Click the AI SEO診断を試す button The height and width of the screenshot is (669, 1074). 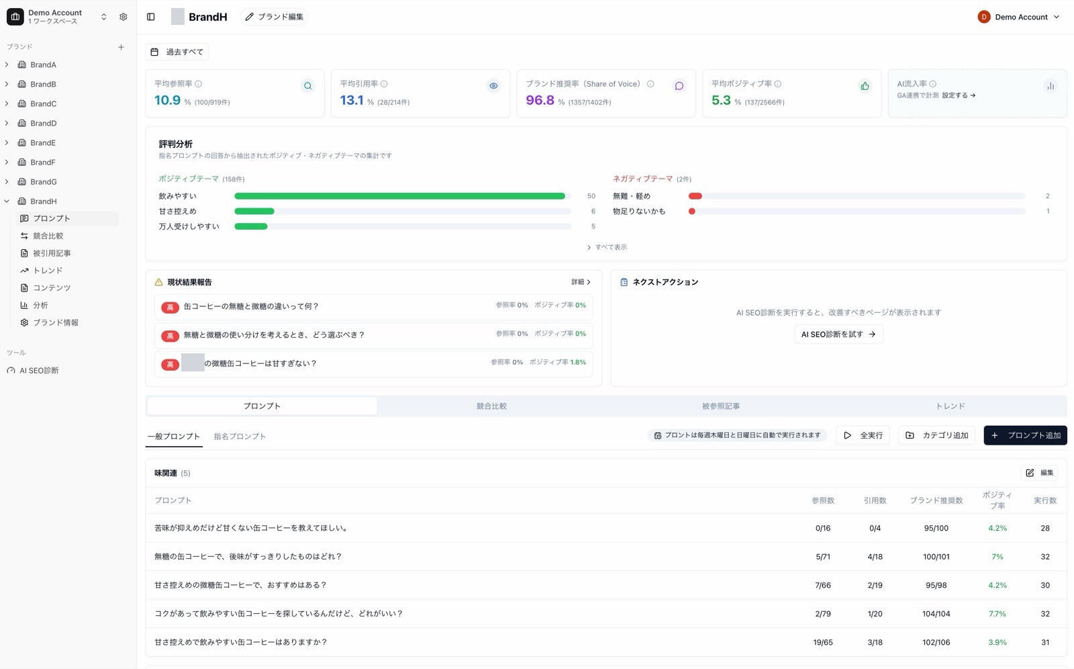point(838,334)
